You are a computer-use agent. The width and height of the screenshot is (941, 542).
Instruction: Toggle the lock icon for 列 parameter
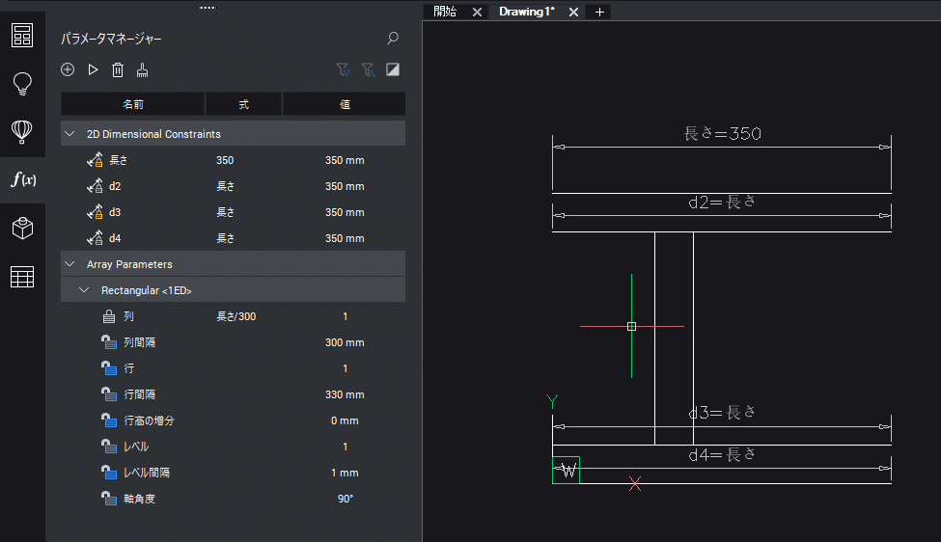click(109, 316)
